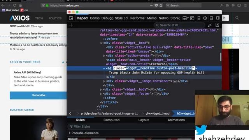Click the browser home icon
Image resolution: width=249 pixels, height=140 pixels.
point(20,5)
